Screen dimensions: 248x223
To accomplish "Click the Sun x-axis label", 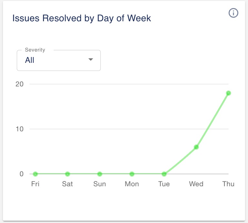I will pyautogui.click(x=100, y=184).
